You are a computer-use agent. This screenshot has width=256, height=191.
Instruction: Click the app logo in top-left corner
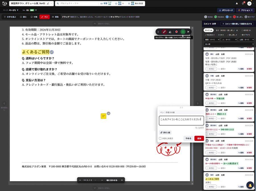(x=5, y=3)
